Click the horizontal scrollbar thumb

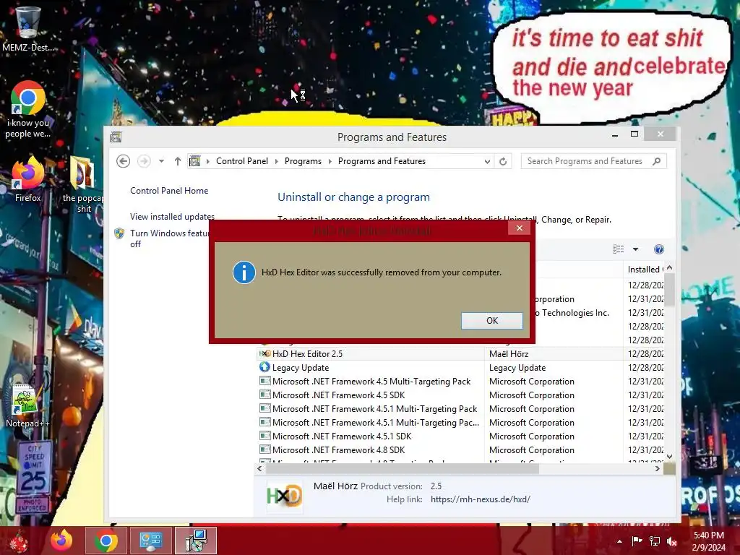coord(402,468)
